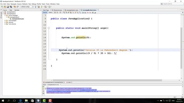The height and width of the screenshot is (103, 184).
Task: Click the Stop Macro Recording icon
Action: point(90,13)
